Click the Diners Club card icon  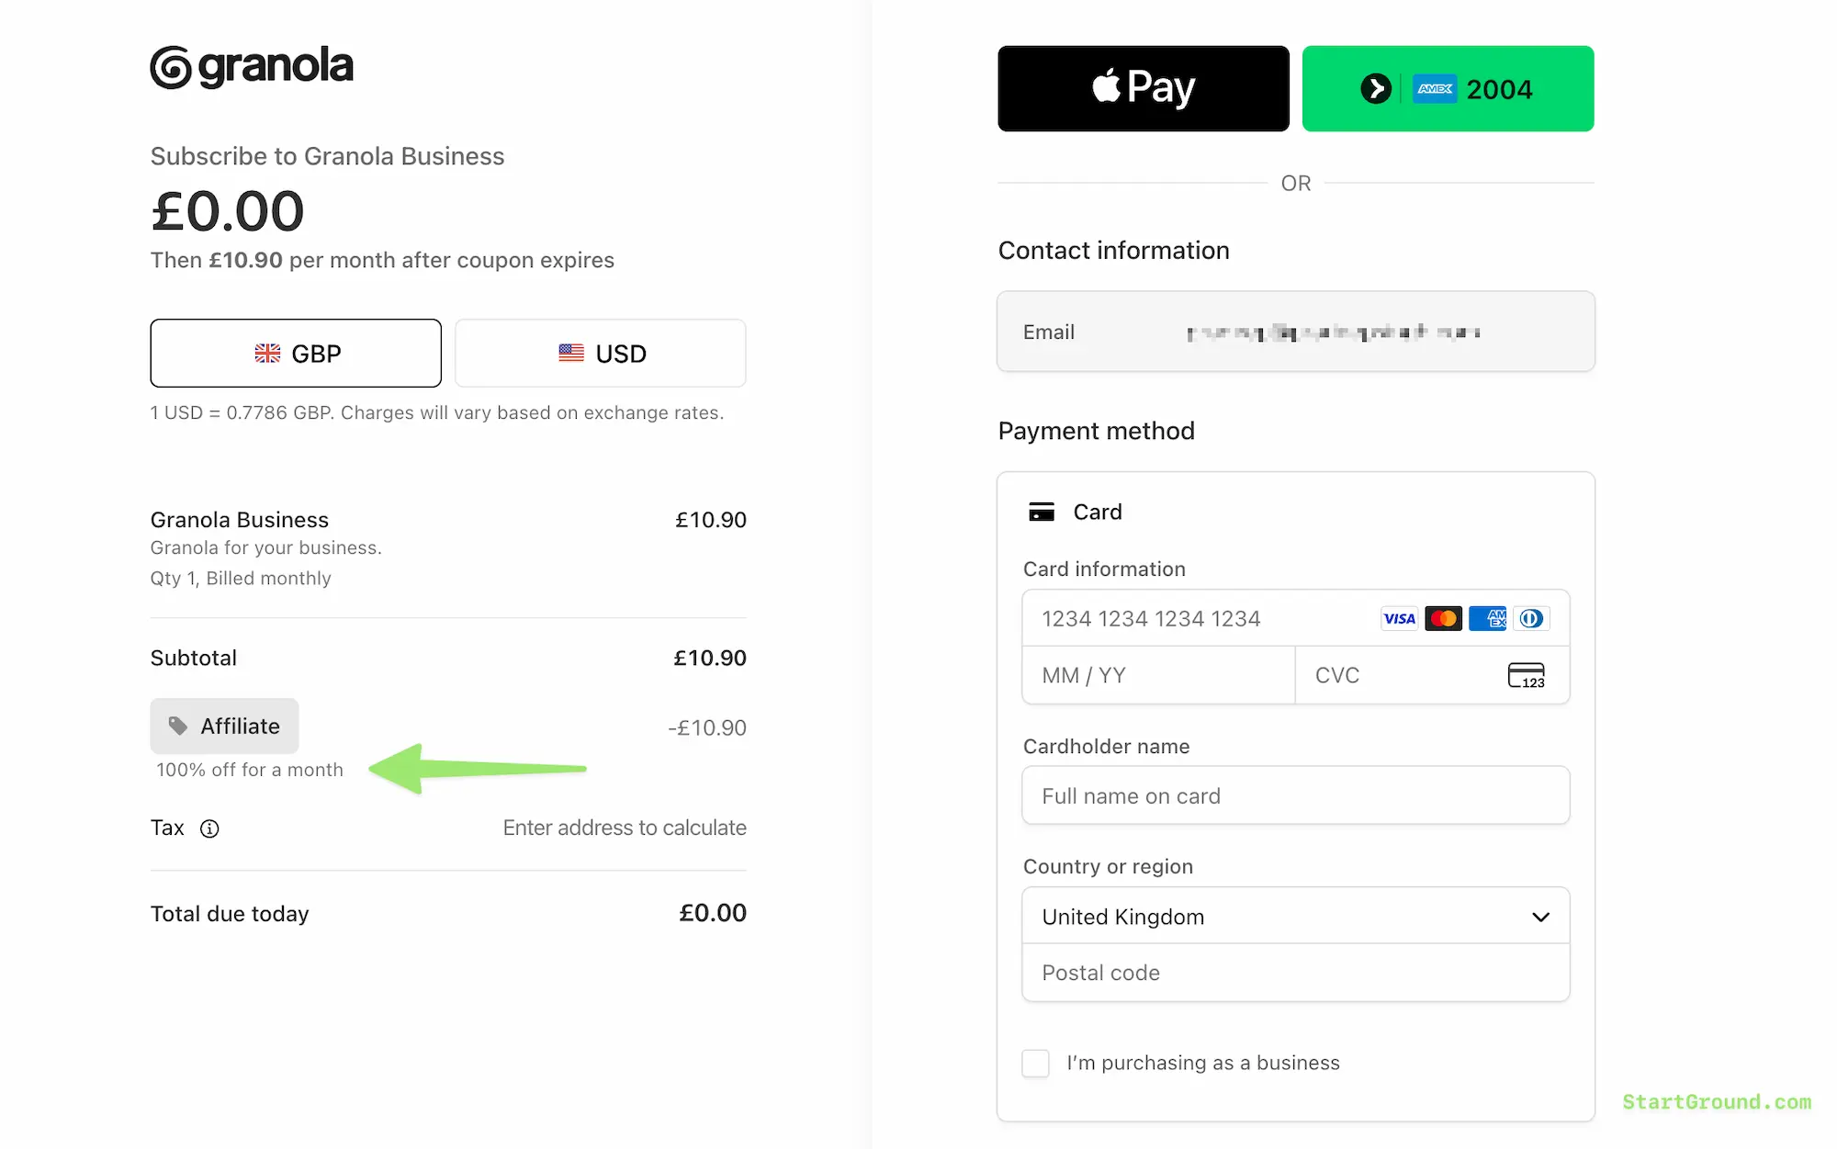pyautogui.click(x=1531, y=618)
